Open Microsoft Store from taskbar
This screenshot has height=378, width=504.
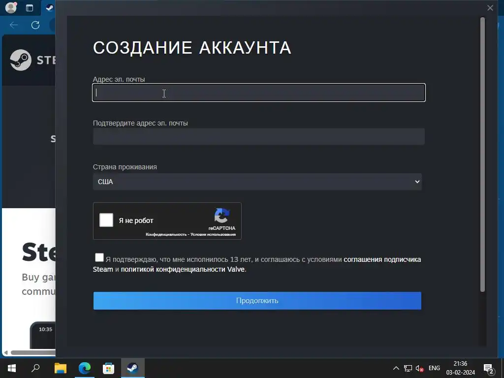pos(109,368)
